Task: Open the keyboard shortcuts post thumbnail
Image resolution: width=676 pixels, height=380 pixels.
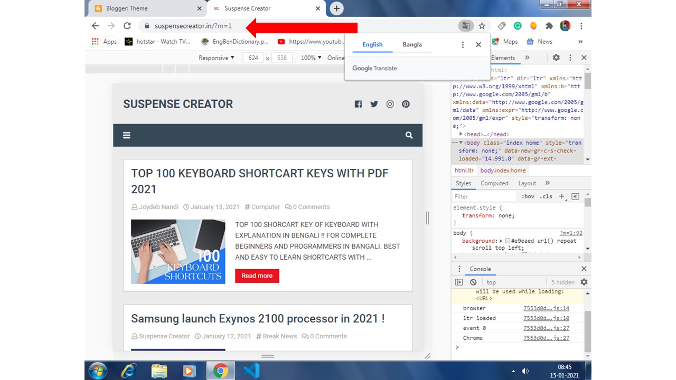Action: point(178,251)
